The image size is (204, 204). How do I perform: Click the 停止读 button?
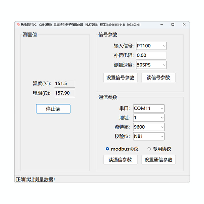click(53, 109)
